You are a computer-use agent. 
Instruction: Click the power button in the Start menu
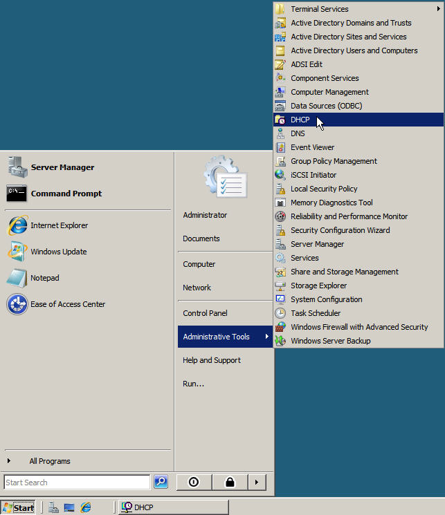pos(194,482)
